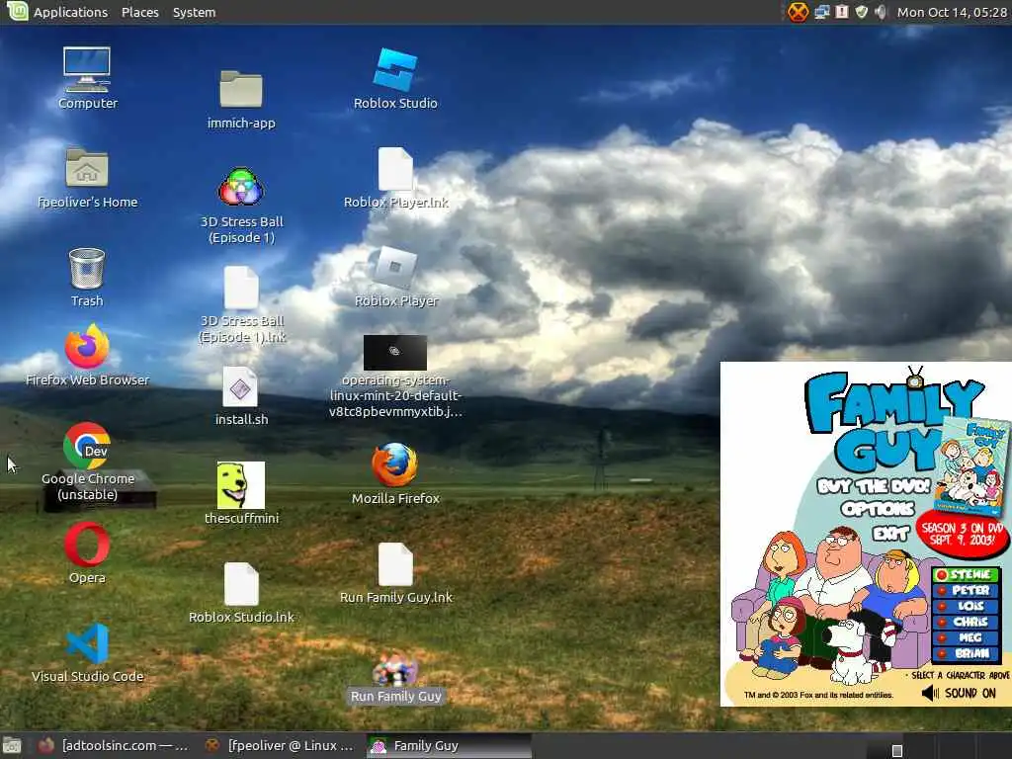Select Run Family Guy.lnk file icon
This screenshot has height=759, width=1012.
pos(395,564)
